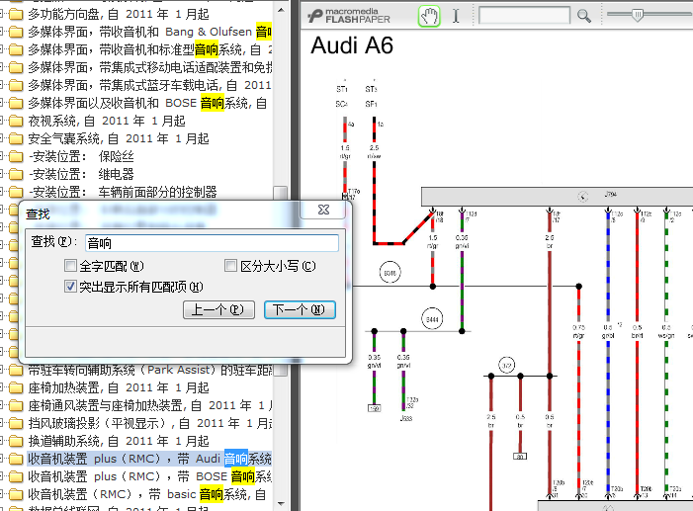
Task: Uncheck 突出显示所有匹配项 checkbox
Action: point(70,287)
